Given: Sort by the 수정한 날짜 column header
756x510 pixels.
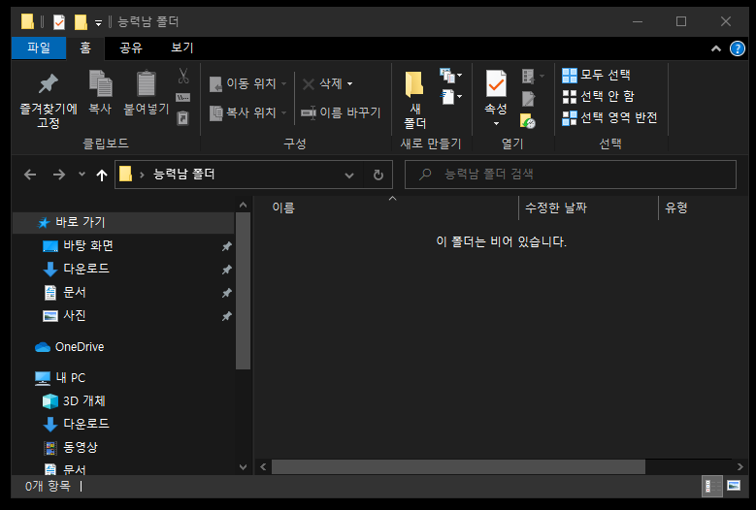Looking at the screenshot, I should click(556, 208).
